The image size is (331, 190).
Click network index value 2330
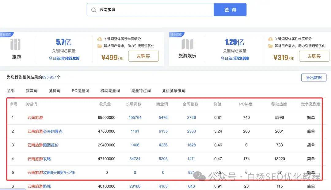point(192,131)
